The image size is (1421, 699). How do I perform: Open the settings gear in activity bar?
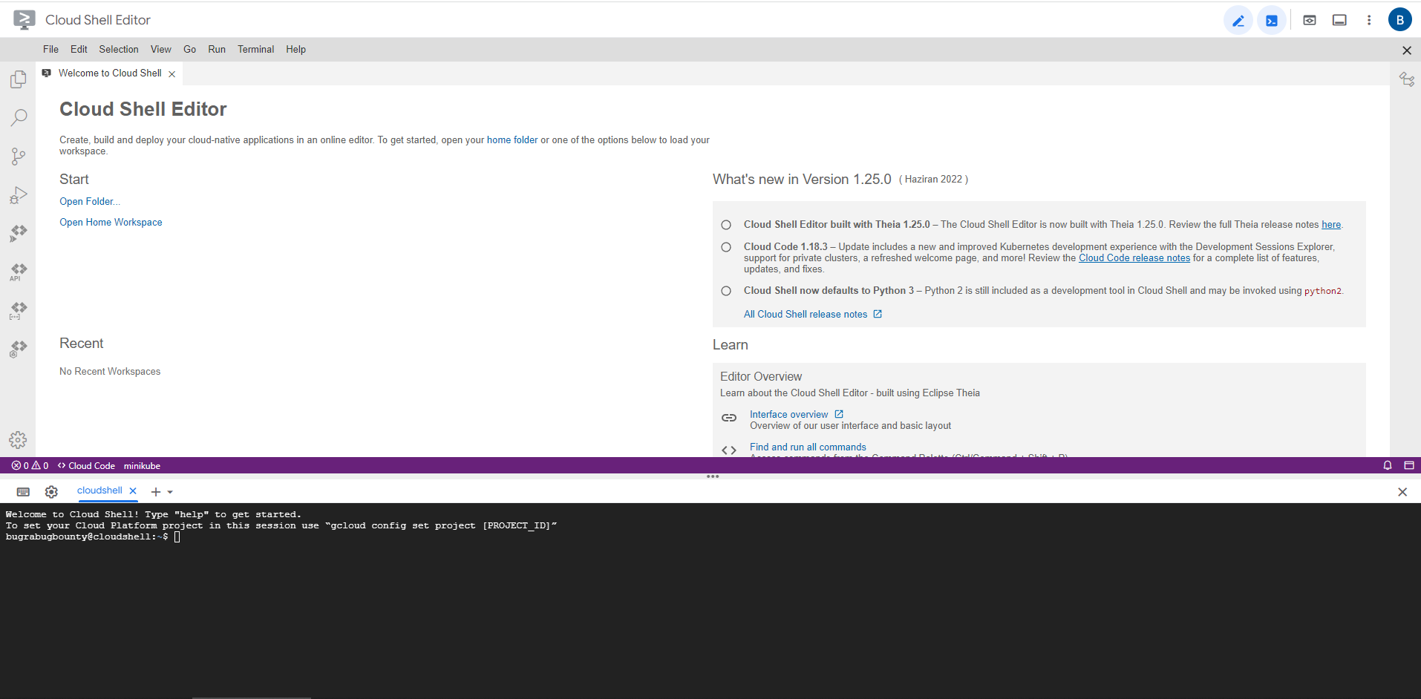click(x=18, y=440)
